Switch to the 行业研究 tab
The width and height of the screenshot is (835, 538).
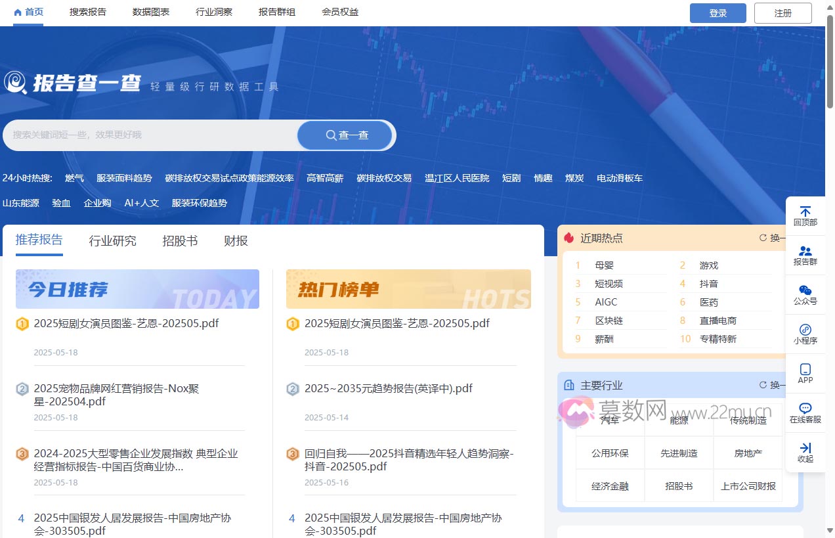[x=112, y=241]
